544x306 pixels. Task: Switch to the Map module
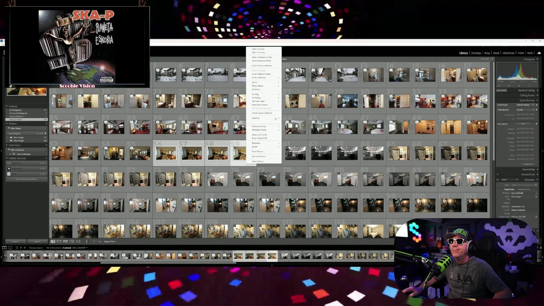[487, 53]
